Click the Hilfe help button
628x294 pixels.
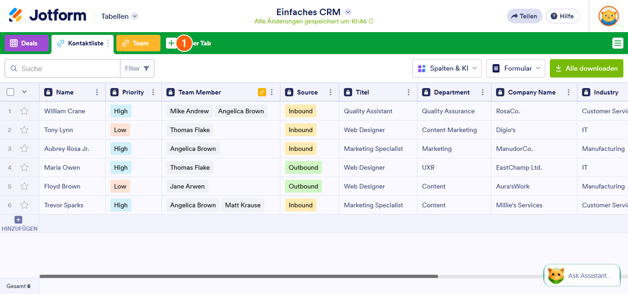tap(563, 16)
